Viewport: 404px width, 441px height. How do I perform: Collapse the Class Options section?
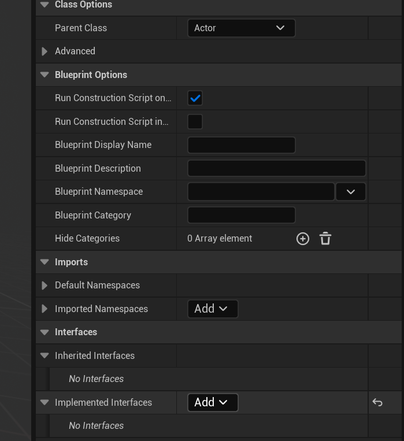(45, 5)
